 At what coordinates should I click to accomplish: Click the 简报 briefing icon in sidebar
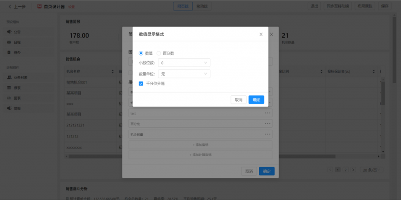[9, 108]
